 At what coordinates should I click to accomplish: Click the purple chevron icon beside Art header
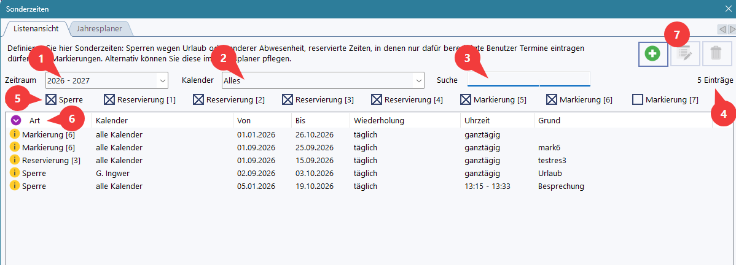click(x=16, y=121)
